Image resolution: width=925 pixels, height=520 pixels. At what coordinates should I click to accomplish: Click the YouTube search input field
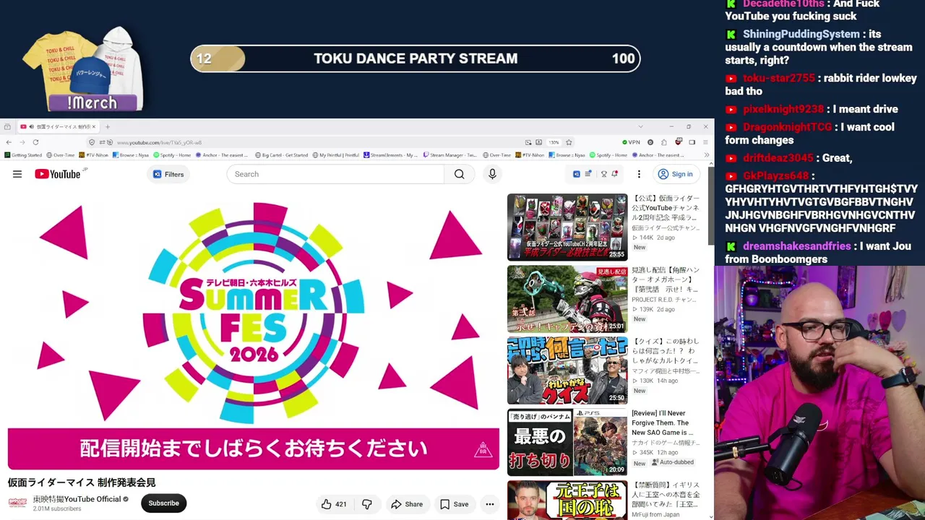[x=335, y=174]
